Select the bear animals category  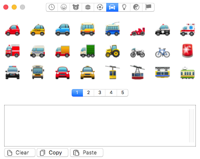(x=76, y=7)
